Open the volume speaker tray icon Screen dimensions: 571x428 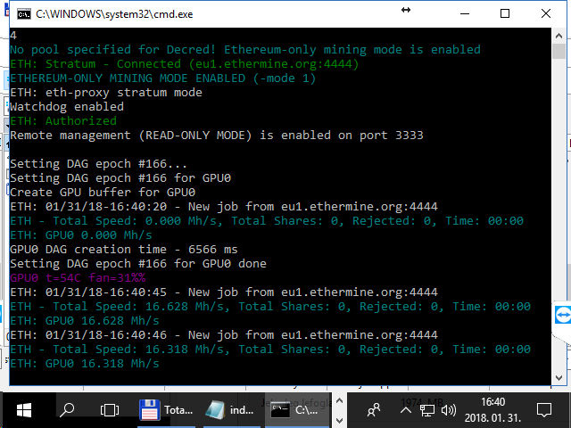pos(449,410)
